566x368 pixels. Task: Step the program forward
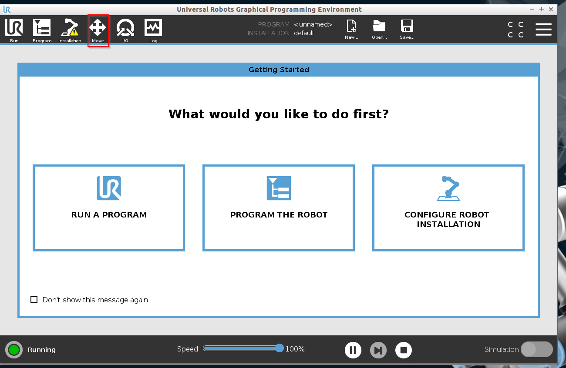pyautogui.click(x=378, y=350)
